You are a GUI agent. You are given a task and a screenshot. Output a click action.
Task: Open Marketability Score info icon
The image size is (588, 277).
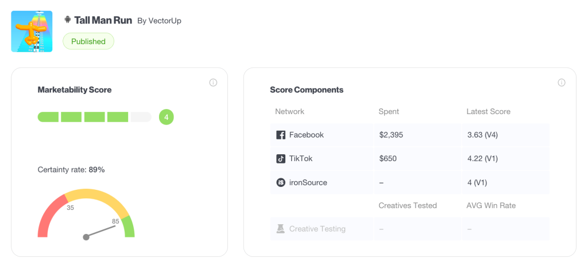(213, 83)
